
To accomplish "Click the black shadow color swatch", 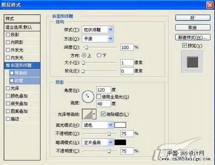I will tap(120, 142).
